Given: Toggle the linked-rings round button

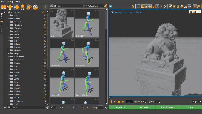Looking at the screenshot, I should 45,7.
